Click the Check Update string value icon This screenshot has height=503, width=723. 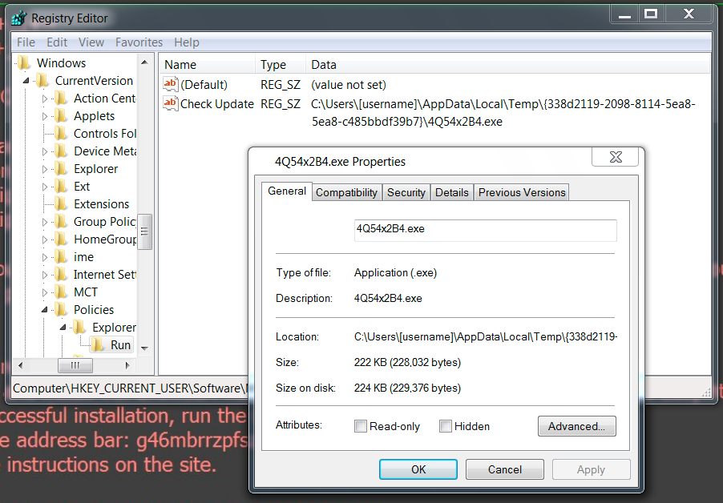coord(170,103)
